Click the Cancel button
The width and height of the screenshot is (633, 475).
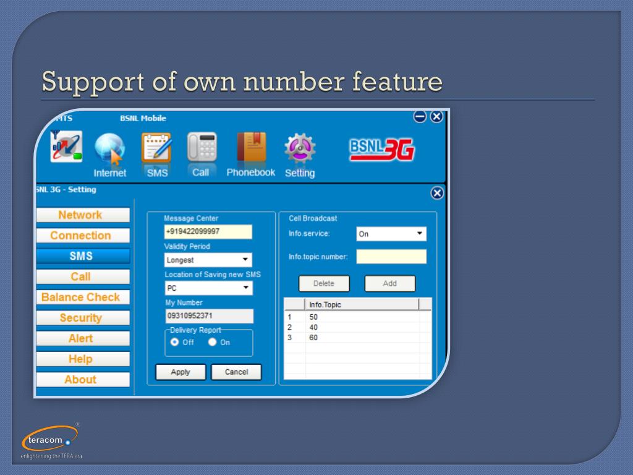click(236, 372)
